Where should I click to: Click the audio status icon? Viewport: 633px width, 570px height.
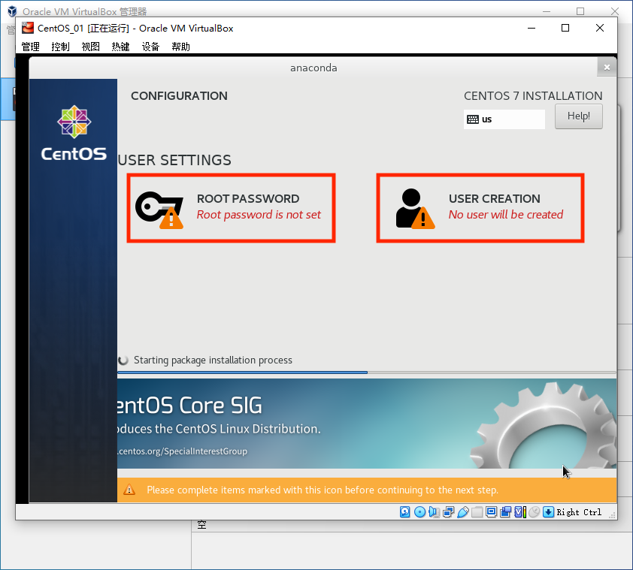point(434,512)
